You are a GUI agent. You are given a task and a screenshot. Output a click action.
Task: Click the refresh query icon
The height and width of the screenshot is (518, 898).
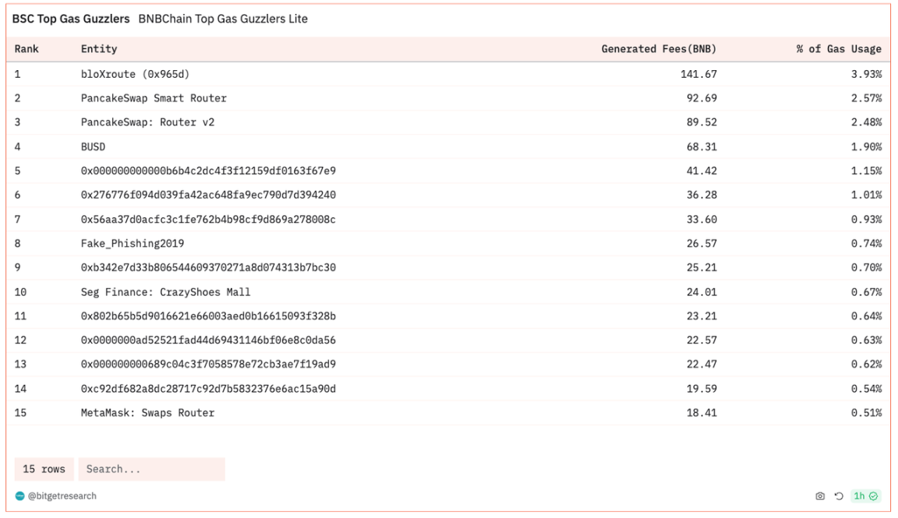coord(839,496)
